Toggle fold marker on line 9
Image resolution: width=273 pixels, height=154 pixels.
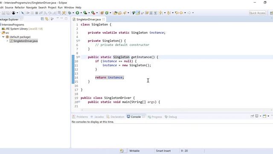[x=79, y=57]
